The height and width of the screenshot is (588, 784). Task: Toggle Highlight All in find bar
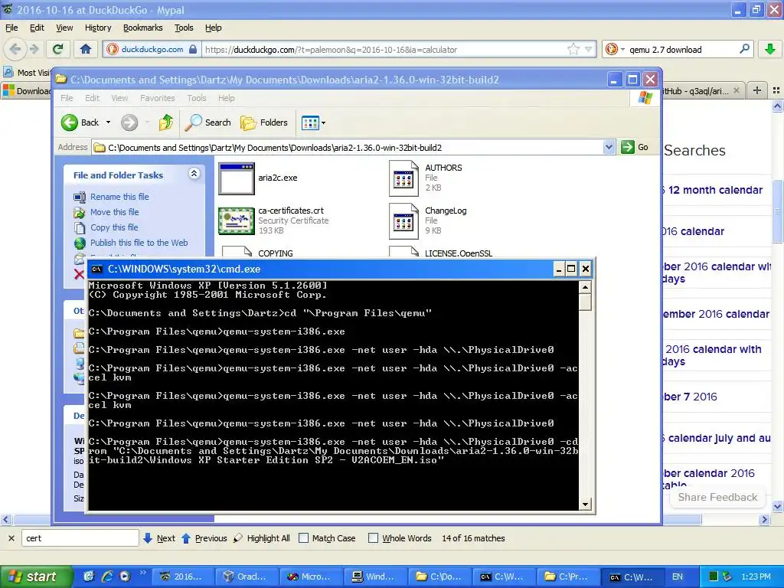[262, 538]
